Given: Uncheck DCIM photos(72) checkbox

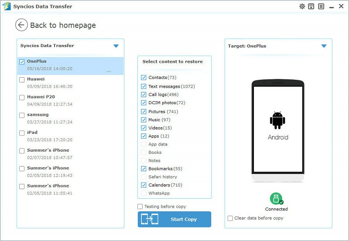Looking at the screenshot, I should tap(144, 103).
